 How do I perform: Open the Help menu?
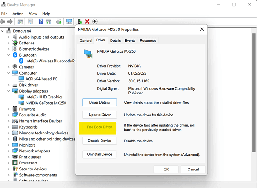[x=46, y=14]
